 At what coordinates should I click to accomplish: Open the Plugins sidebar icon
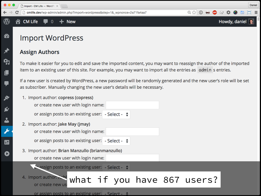coord(7,109)
